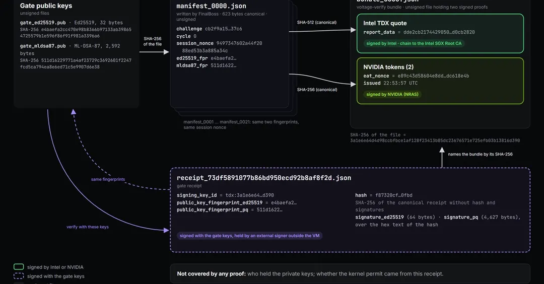
Task: Click the 'ML-DSA-87, 2,592' key description
Action: tap(97, 46)
